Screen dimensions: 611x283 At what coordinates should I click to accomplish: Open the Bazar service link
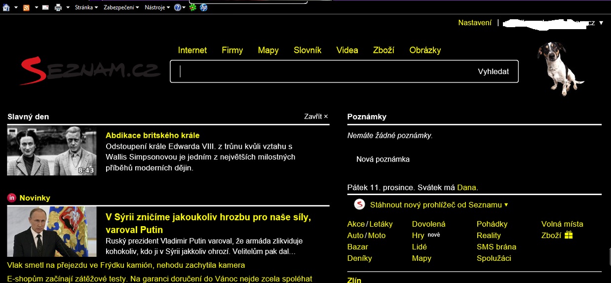point(358,247)
